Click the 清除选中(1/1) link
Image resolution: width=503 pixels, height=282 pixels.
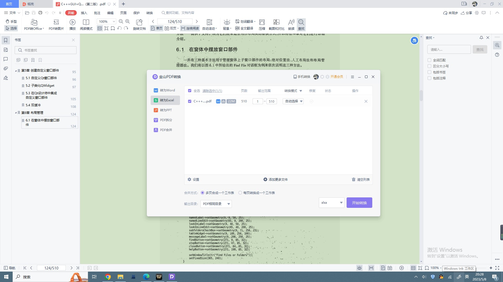pyautogui.click(x=212, y=91)
